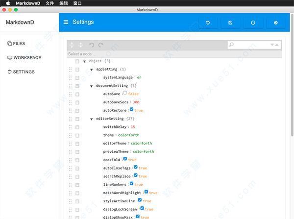Uncheck the dialogLockScreen checkbox
294x219 pixels.
[142, 208]
